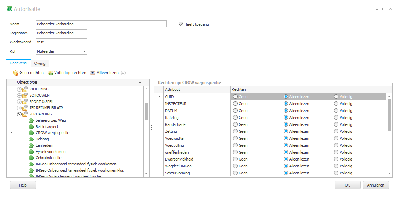Select Volledig for the INSPECTEUR attribute
This screenshot has height=199, width=399.
(336, 104)
